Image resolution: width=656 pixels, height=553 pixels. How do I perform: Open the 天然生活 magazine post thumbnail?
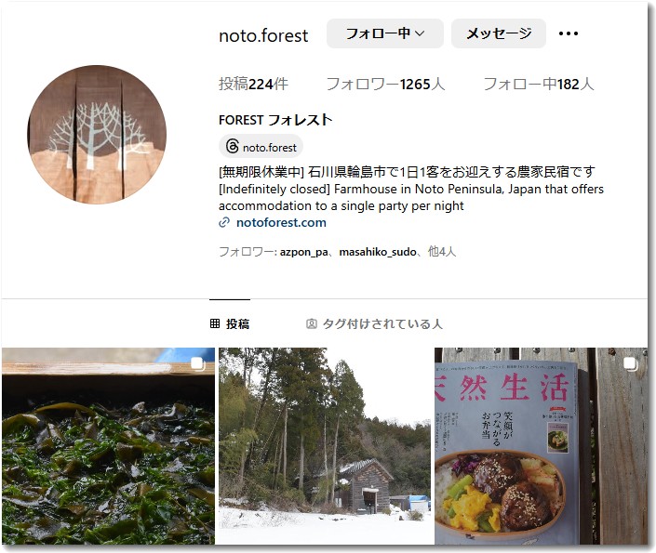pos(541,446)
